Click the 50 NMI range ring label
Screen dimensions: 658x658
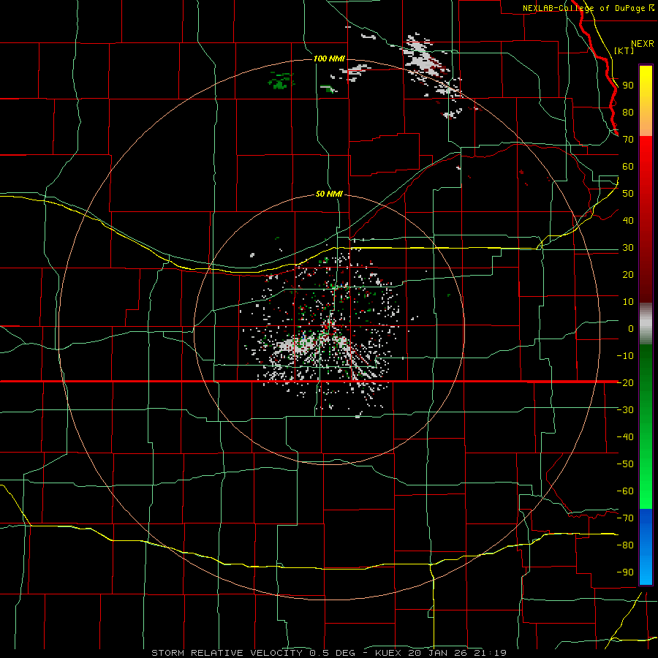329,194
